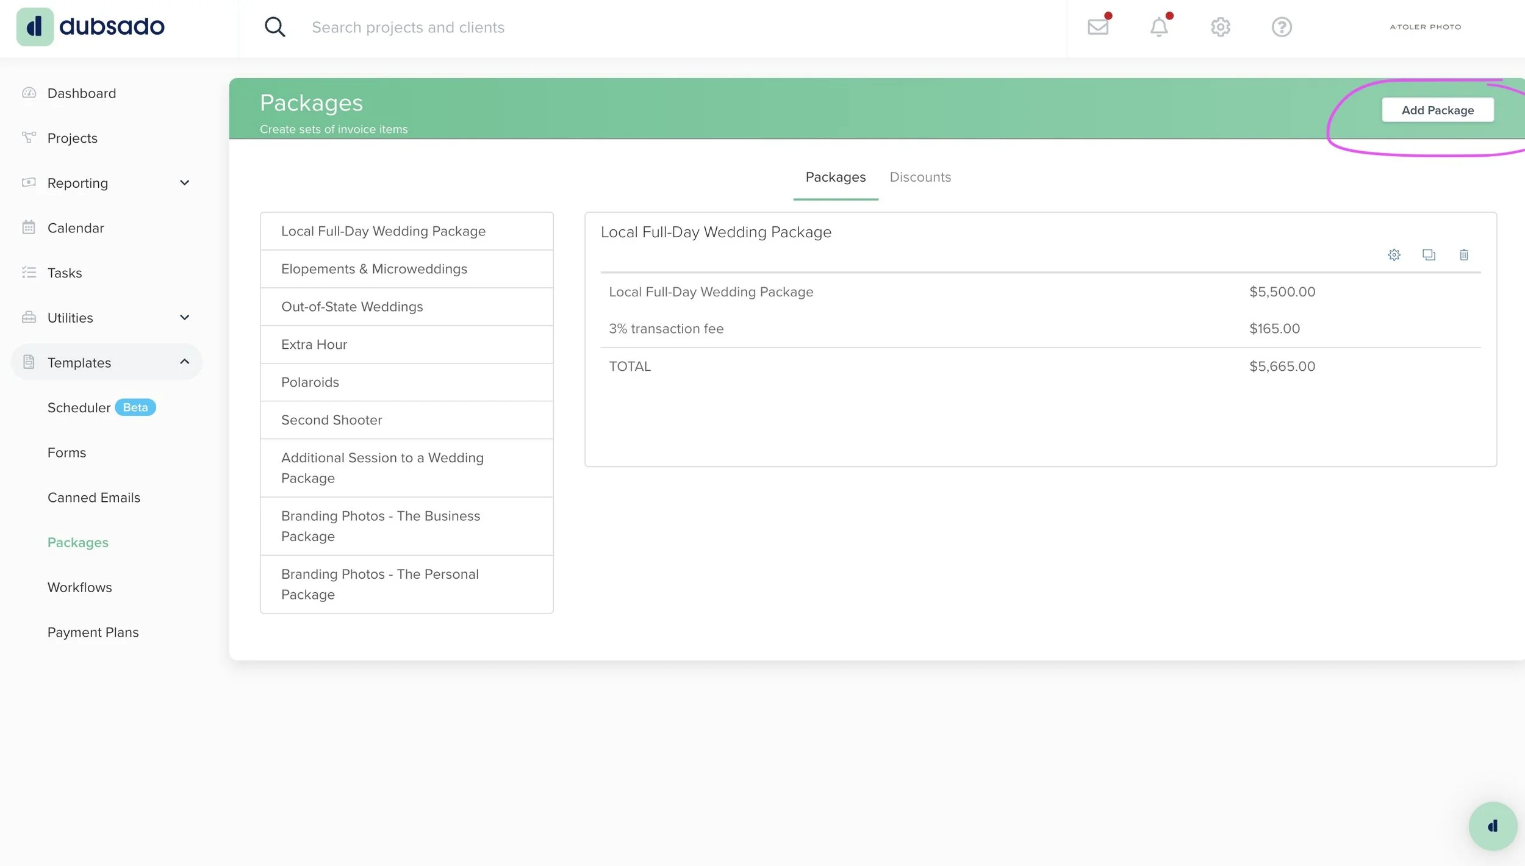Open Workflows in the sidebar
Image resolution: width=1525 pixels, height=866 pixels.
tap(80, 587)
